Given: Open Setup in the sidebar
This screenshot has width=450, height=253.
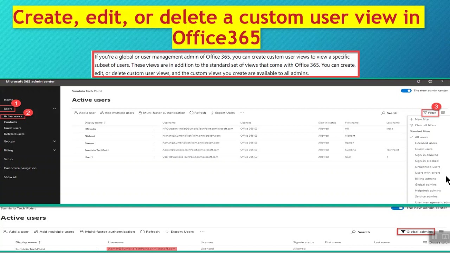Looking at the screenshot, I should pos(8,159).
